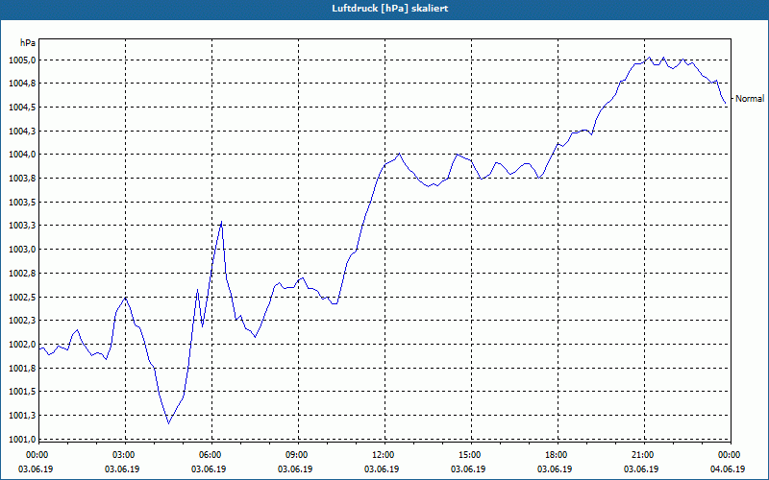This screenshot has height=480, width=769.
Task: Click the 03.06.19 date under 18:00
Action: point(555,469)
